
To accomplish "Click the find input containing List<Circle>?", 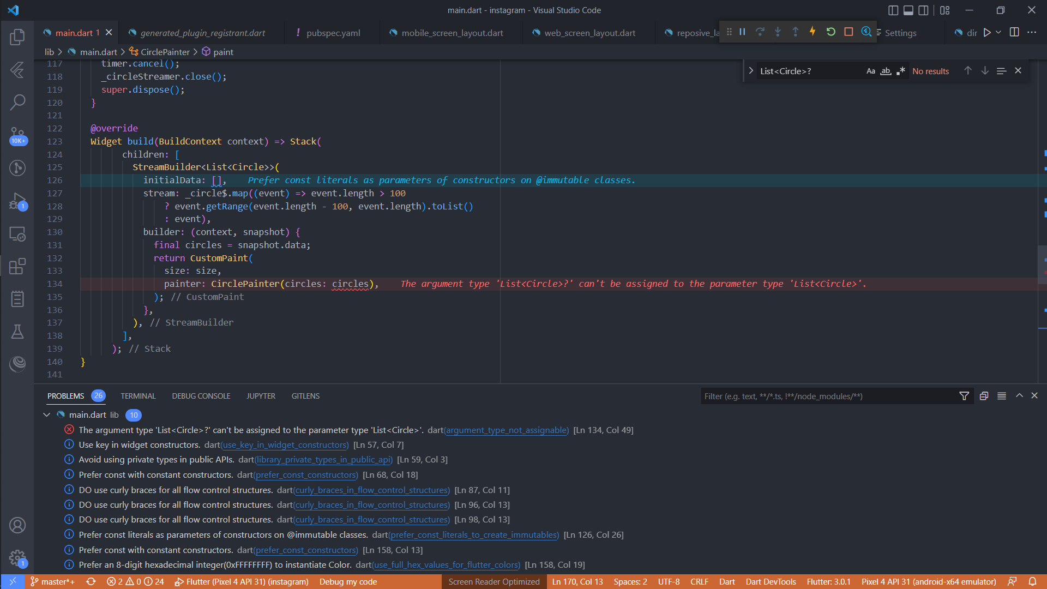I will [x=810, y=71].
